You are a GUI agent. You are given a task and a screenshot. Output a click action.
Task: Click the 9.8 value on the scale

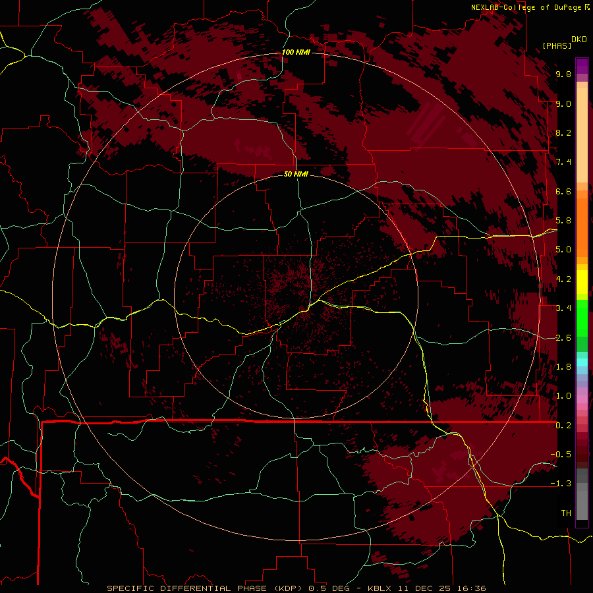[563, 74]
